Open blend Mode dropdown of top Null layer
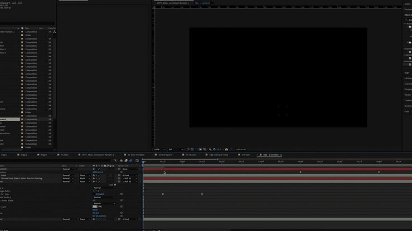412x231 pixels. click(x=68, y=169)
